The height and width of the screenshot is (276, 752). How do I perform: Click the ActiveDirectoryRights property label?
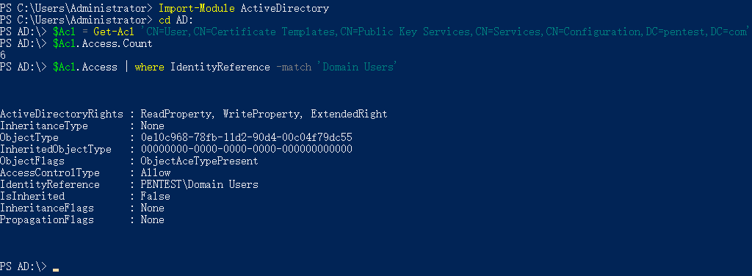click(x=62, y=114)
